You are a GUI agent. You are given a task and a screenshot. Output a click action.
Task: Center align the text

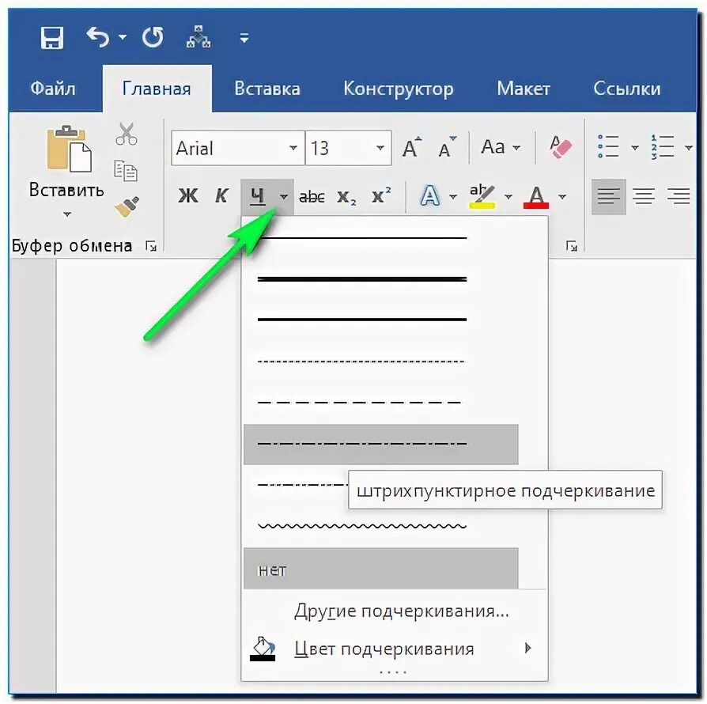[x=644, y=197]
